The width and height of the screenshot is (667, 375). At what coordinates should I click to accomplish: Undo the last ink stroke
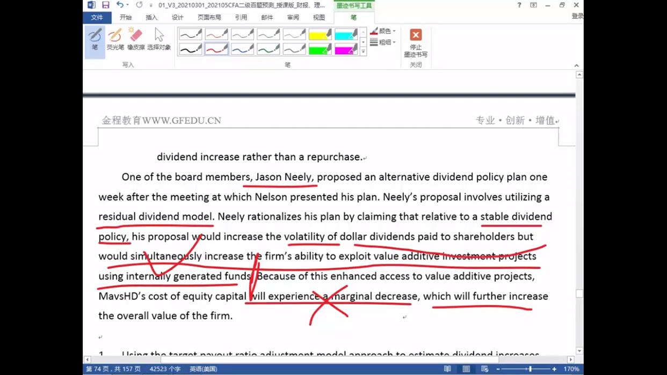pyautogui.click(x=120, y=5)
